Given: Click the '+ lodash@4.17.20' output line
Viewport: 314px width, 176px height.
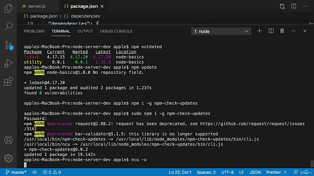Looking at the screenshot, I should pyautogui.click(x=44, y=83).
